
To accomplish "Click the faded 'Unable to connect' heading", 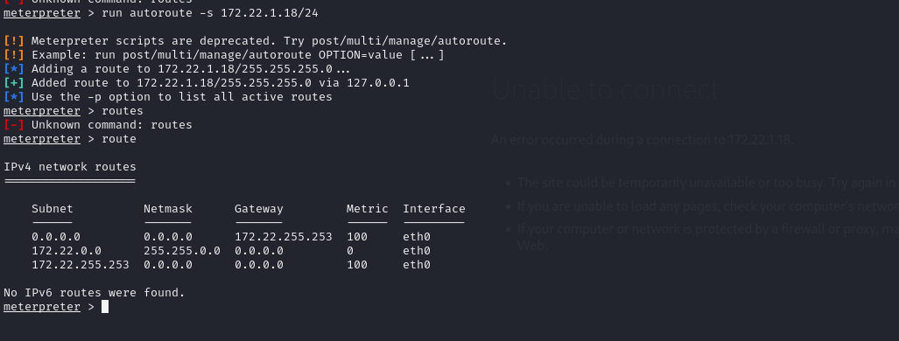I will [606, 89].
